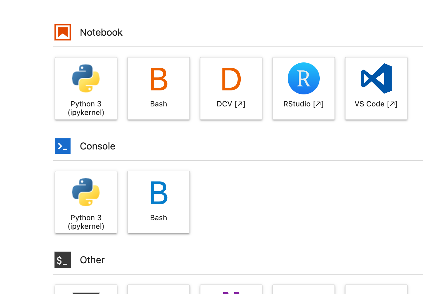This screenshot has width=423, height=294.
Task: Launch VS Code from the launcher
Action: pos(376,88)
